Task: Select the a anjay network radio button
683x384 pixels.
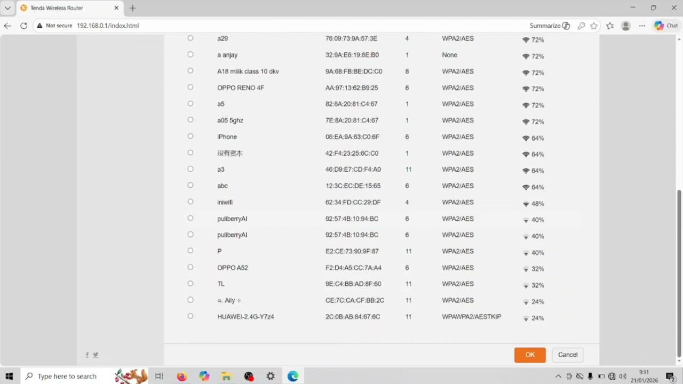Action: coord(190,54)
